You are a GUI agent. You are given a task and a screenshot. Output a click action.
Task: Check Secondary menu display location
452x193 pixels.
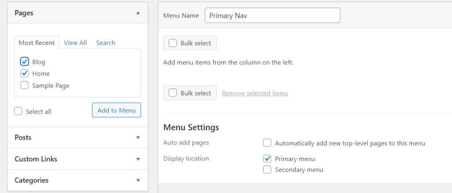click(267, 169)
